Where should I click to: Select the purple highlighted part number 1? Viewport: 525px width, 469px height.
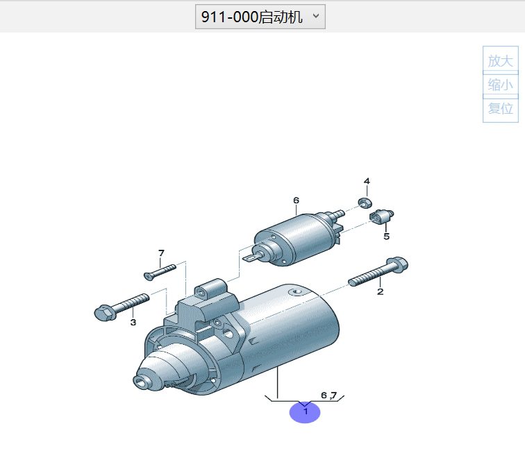click(305, 411)
